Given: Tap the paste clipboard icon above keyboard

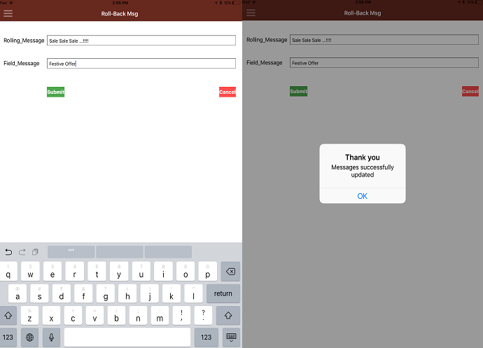Looking at the screenshot, I should pos(35,251).
